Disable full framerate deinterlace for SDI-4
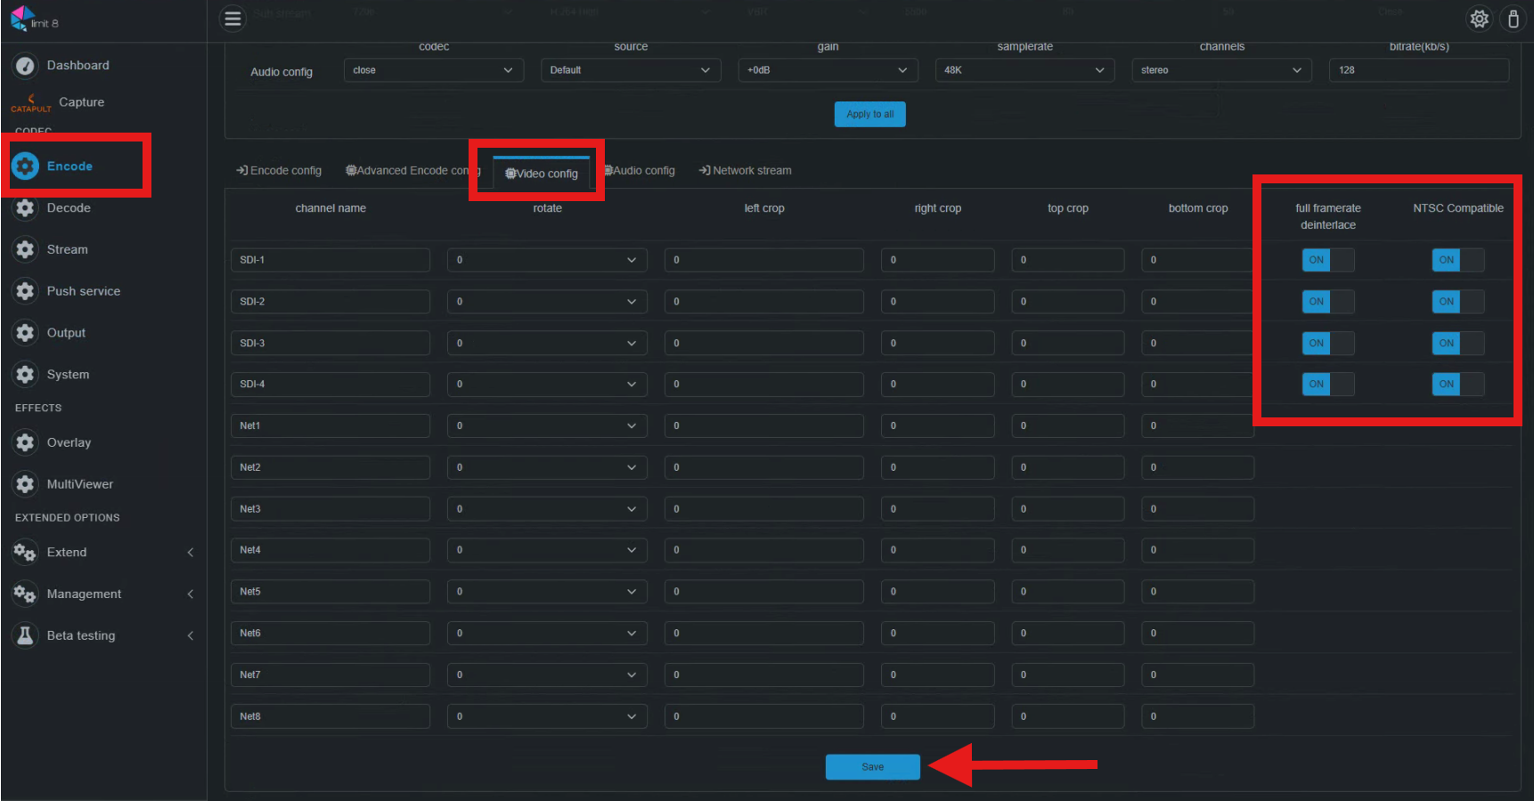The image size is (1534, 801). [x=1327, y=384]
